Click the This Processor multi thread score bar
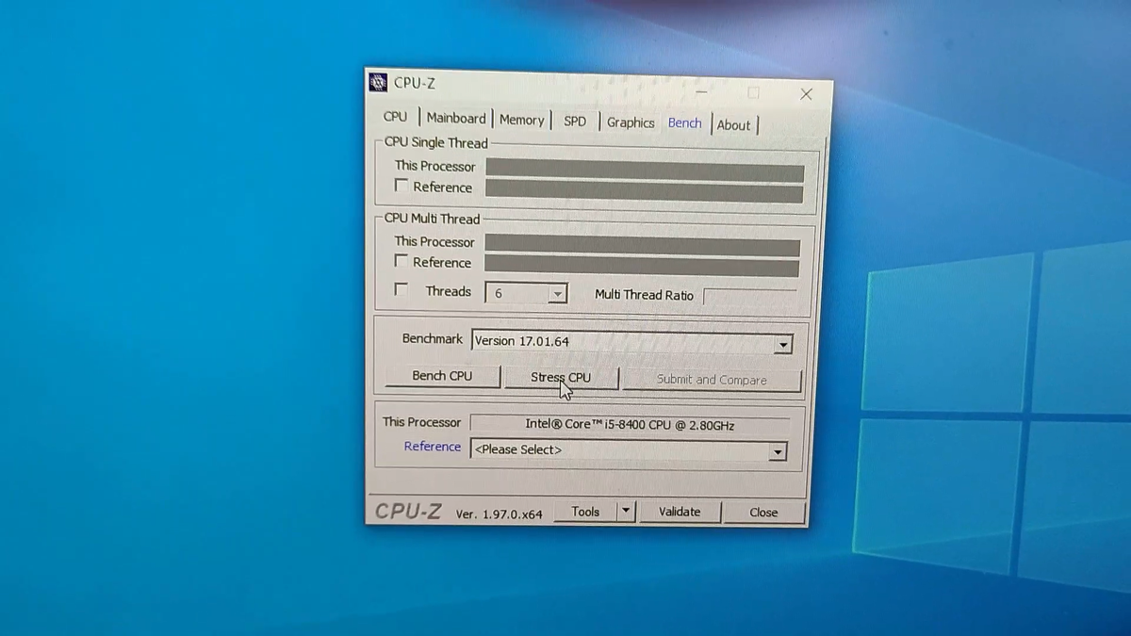 pyautogui.click(x=642, y=246)
